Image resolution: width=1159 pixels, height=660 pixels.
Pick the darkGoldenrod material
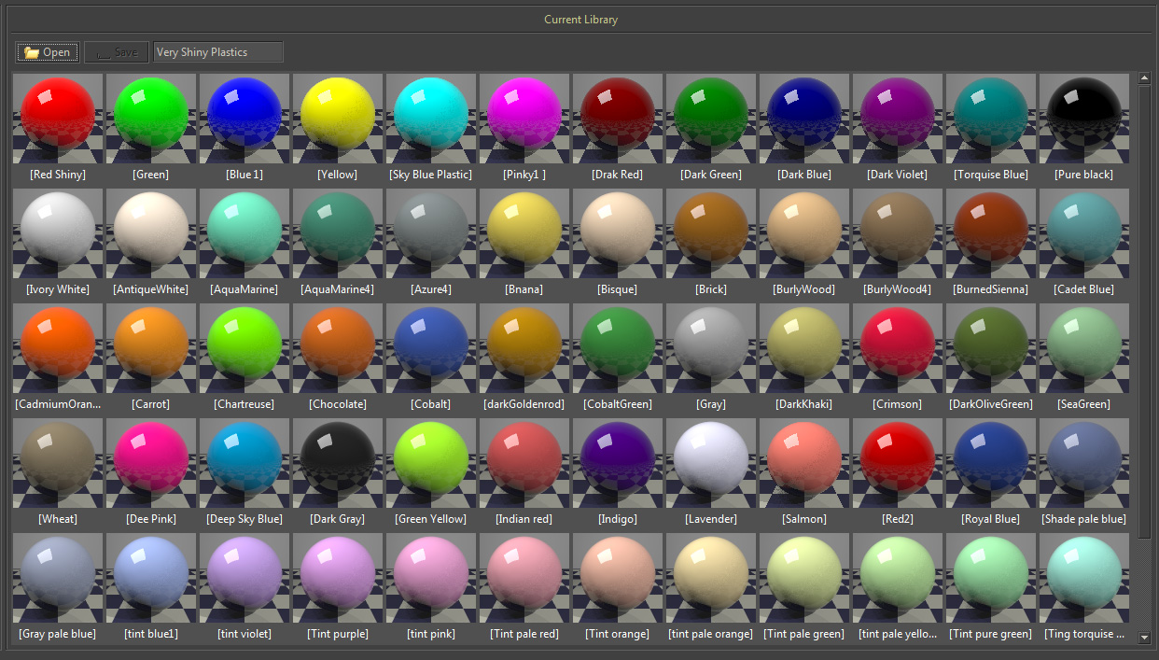pos(524,348)
